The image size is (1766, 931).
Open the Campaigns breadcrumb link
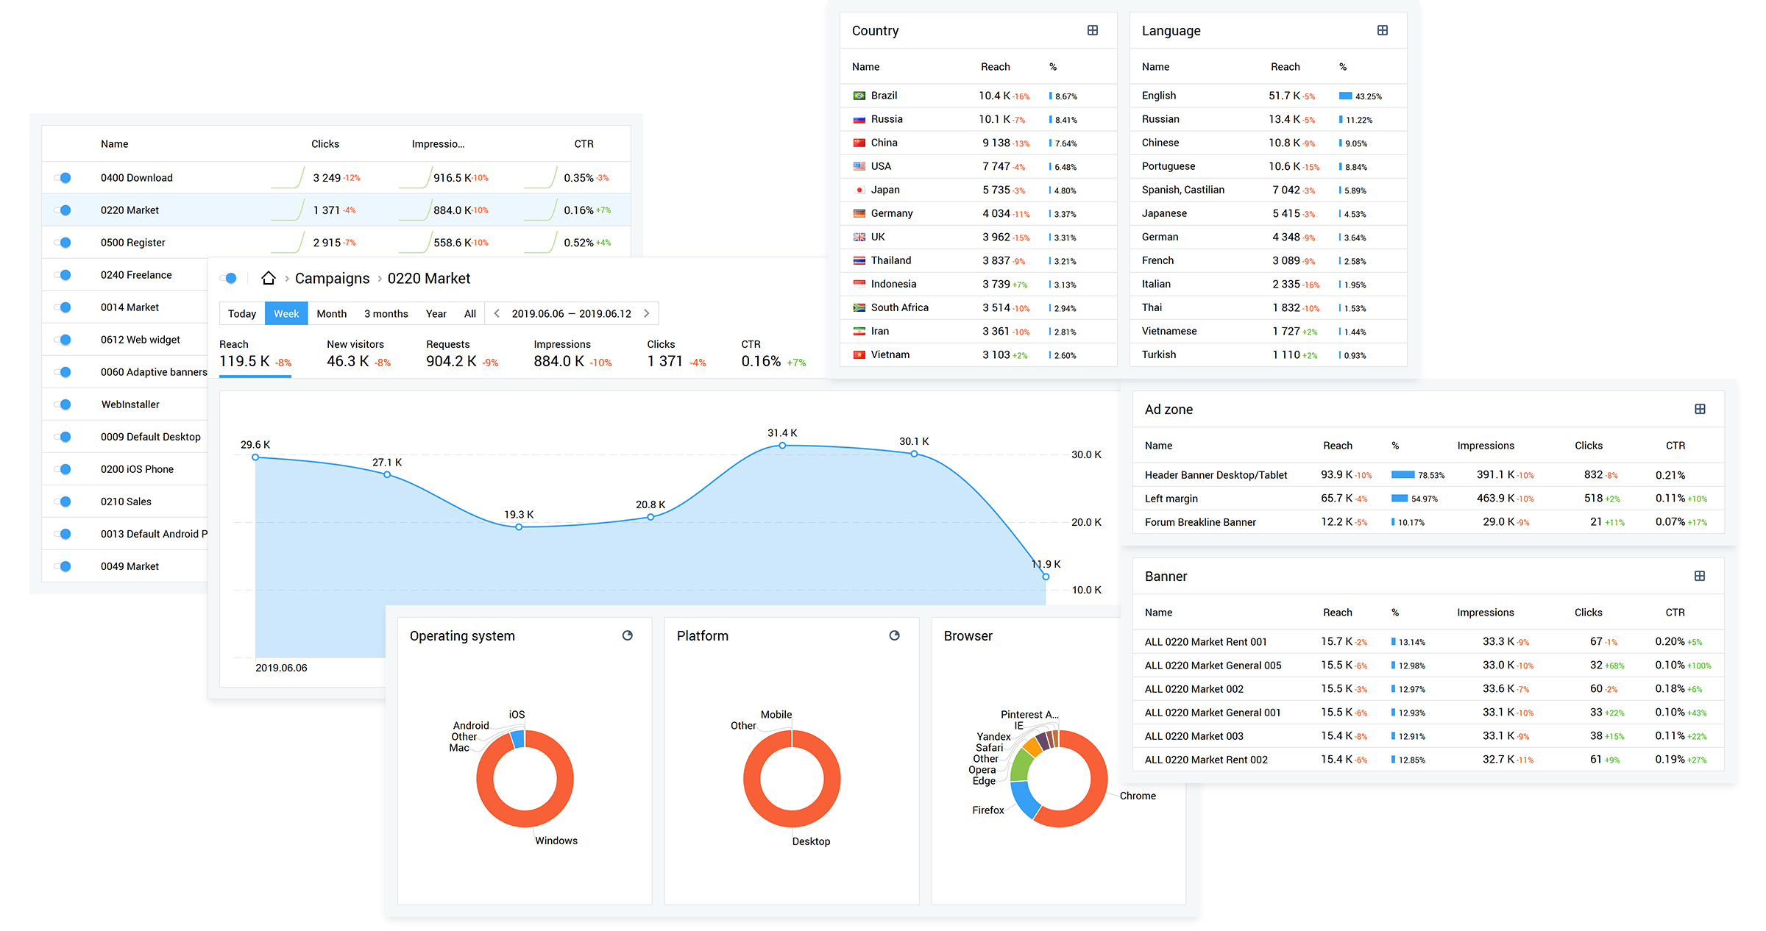(332, 278)
